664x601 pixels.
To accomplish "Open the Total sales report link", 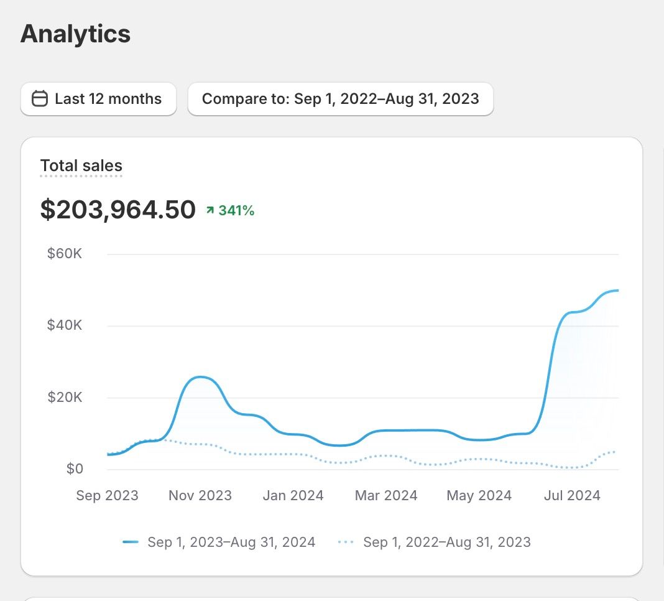I will 81,166.
